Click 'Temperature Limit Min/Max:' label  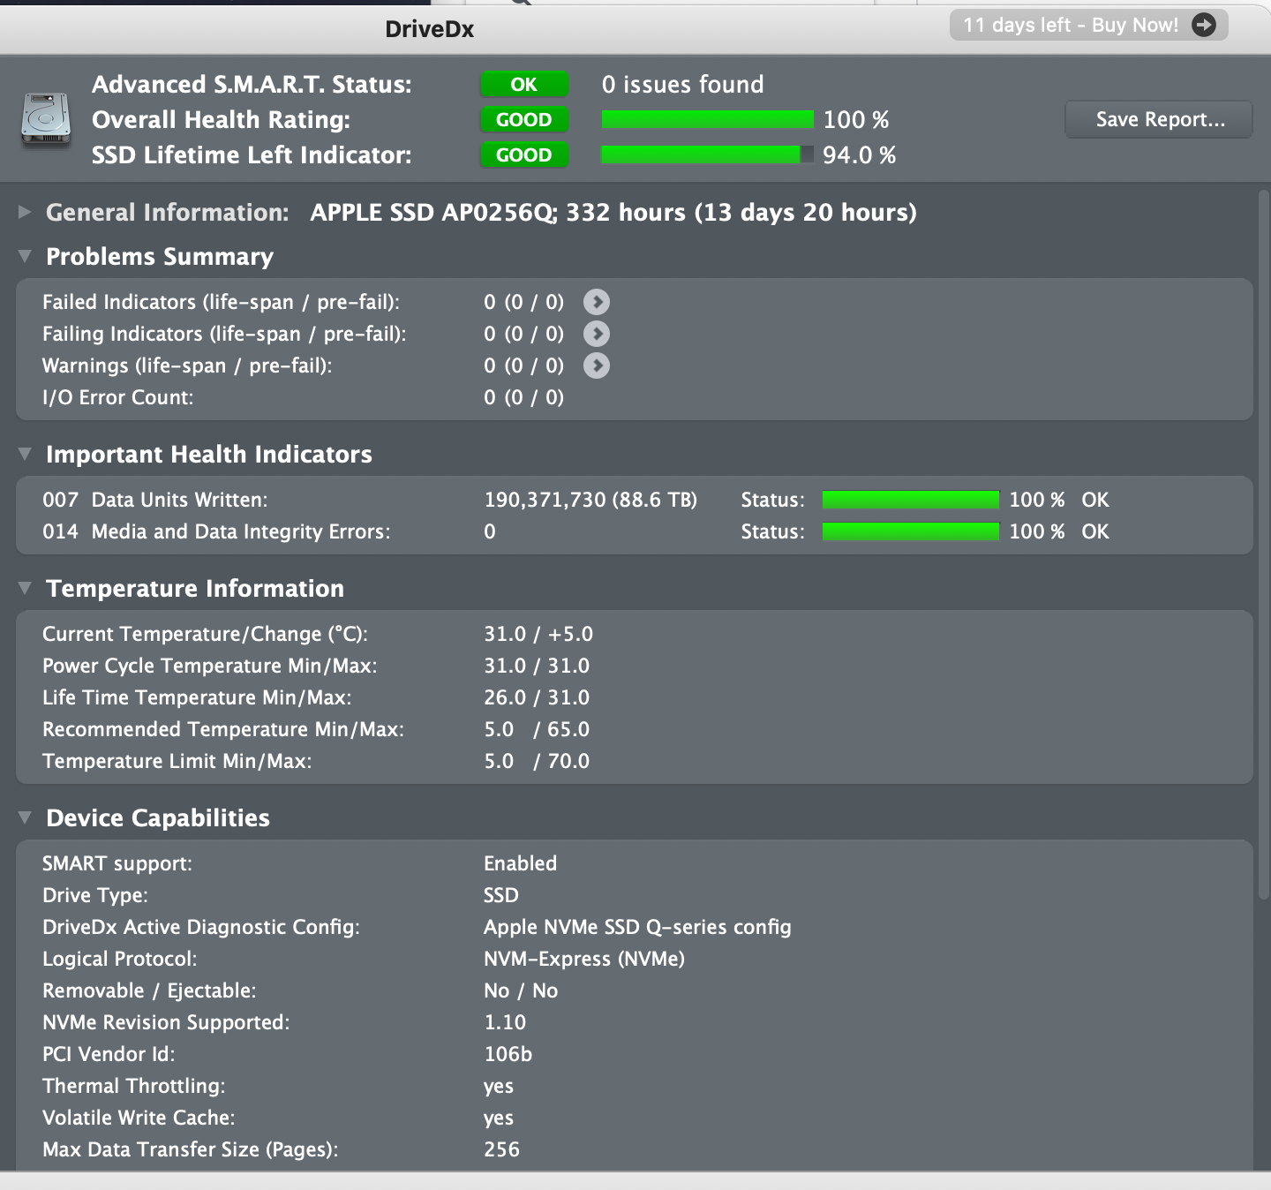coord(177,761)
